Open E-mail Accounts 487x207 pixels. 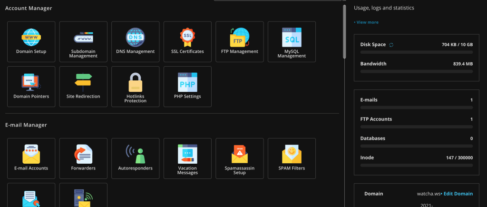click(31, 158)
